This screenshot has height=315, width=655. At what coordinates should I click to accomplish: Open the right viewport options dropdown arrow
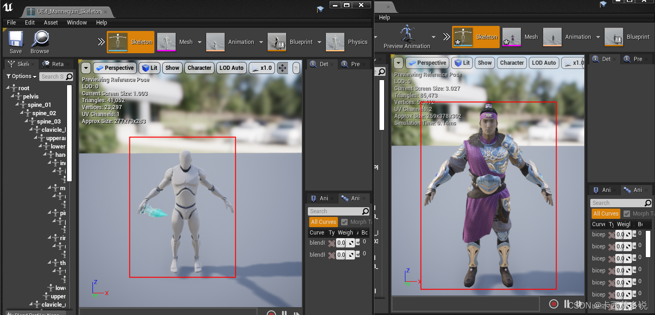398,63
